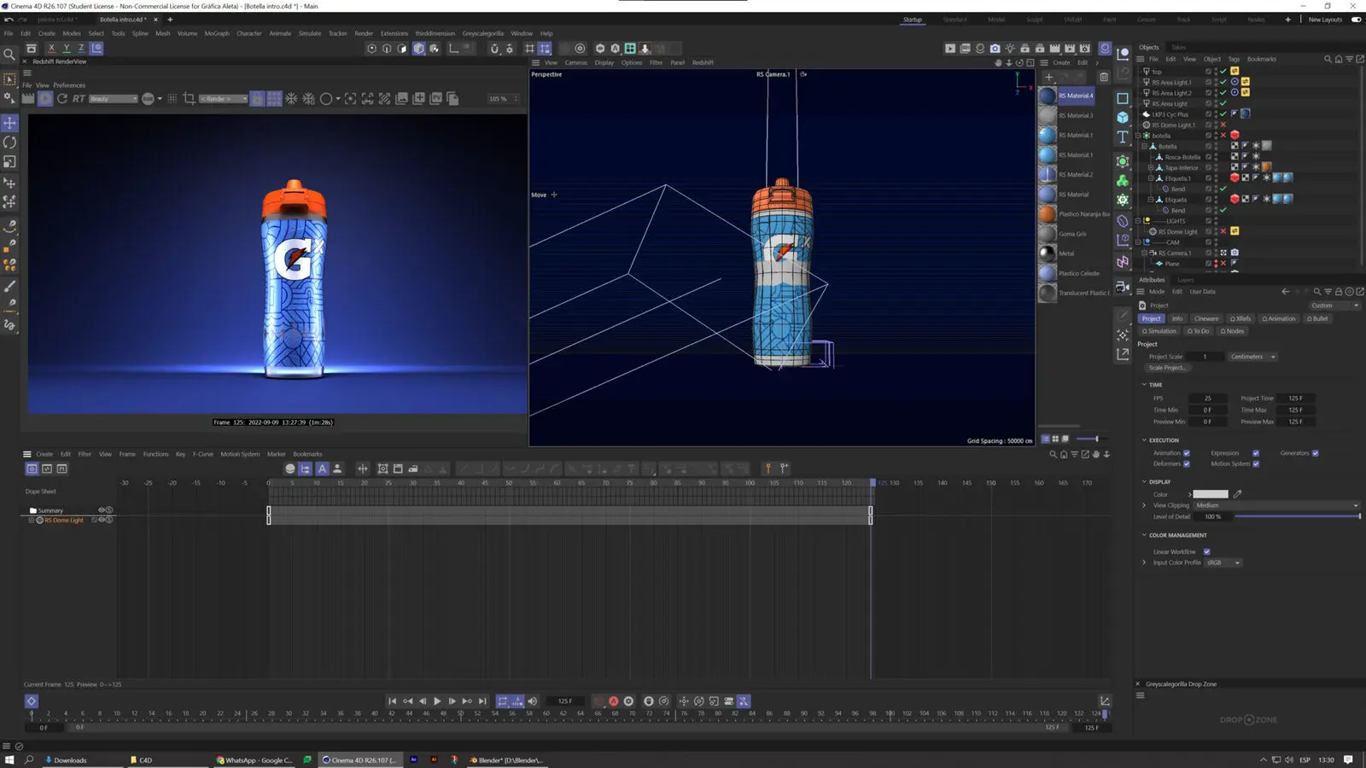Uncheck the Animation execution checkbox
Viewport: 1366px width, 768px height.
[1187, 453]
